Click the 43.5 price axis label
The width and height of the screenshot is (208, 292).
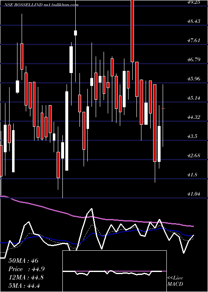(x=192, y=136)
